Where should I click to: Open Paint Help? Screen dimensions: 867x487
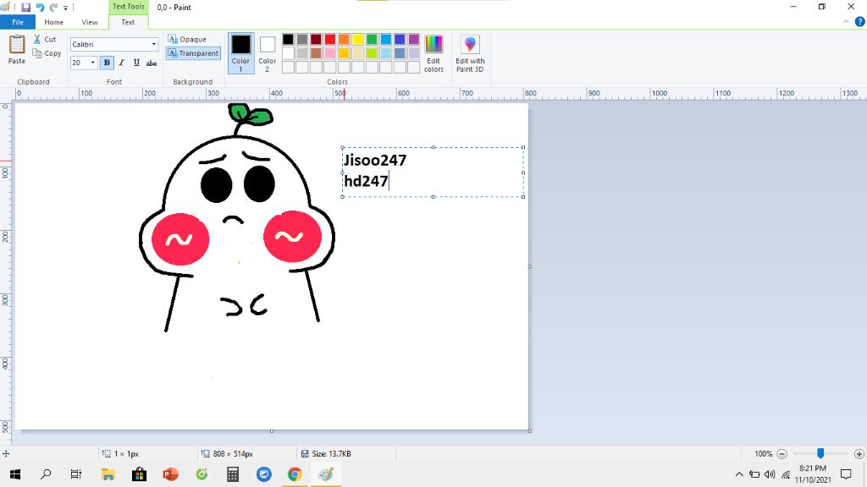click(860, 22)
